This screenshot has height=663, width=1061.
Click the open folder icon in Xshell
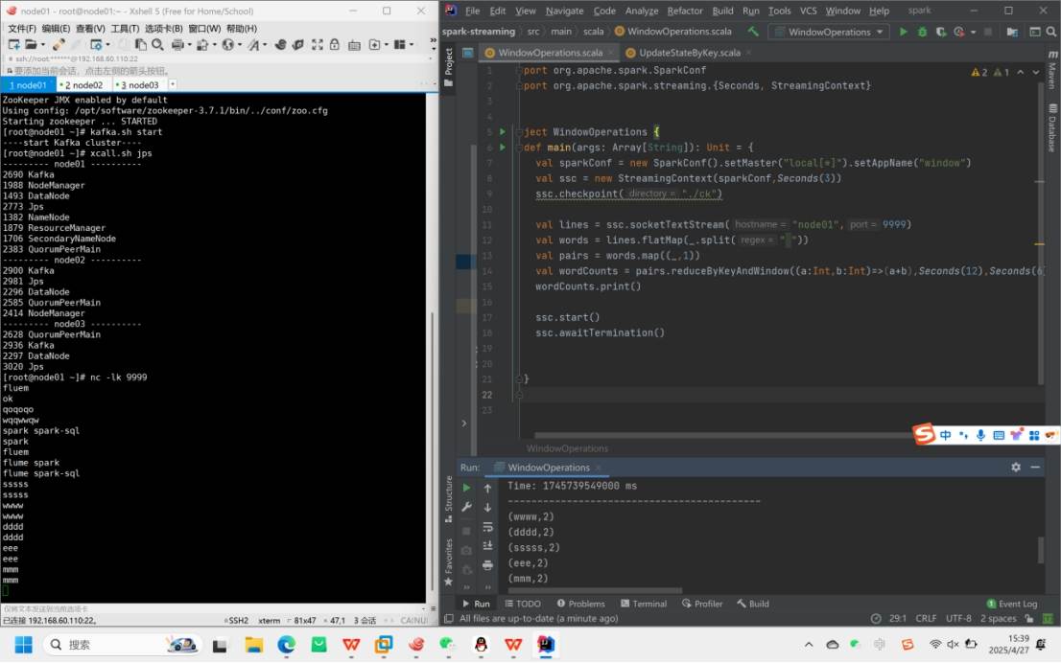pos(31,45)
